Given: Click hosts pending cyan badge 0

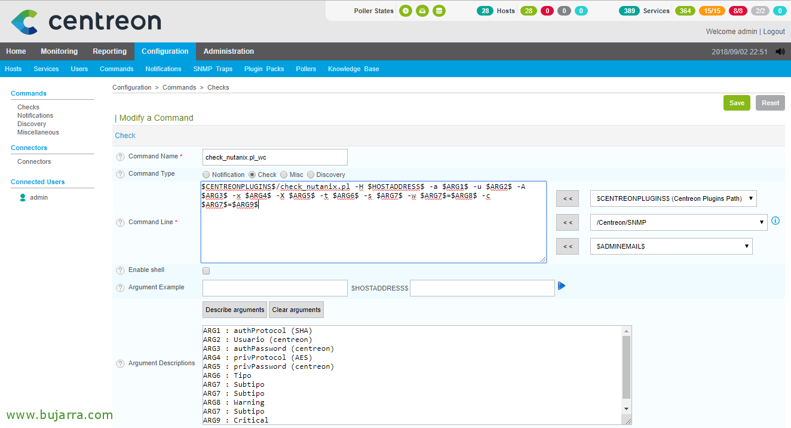Looking at the screenshot, I should pos(581,11).
